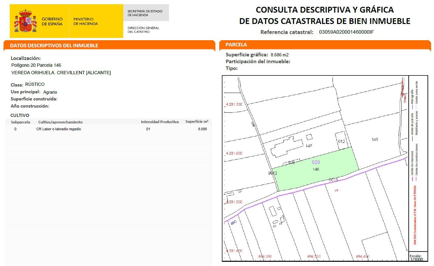The width and height of the screenshot is (434, 266).
Task: Click the Cultivo/aprovechamiento column header
Action: [60, 122]
